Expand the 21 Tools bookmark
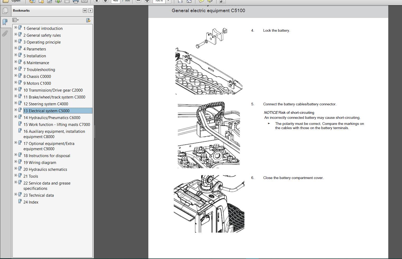Viewport: 402px width, 259px height. point(16,175)
